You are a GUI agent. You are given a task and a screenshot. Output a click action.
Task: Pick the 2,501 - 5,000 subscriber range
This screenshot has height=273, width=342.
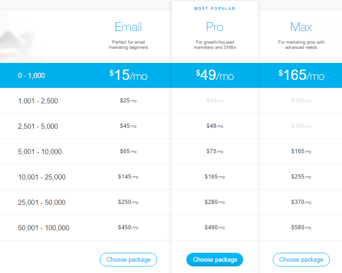point(38,126)
